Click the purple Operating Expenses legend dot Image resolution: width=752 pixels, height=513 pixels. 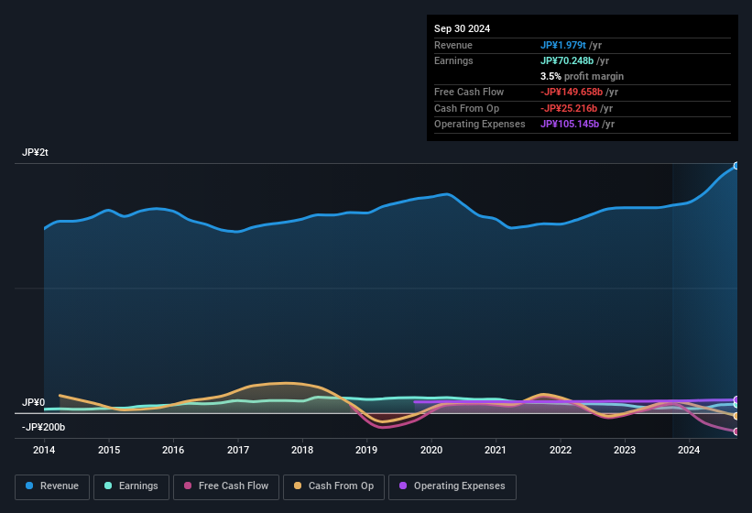(403, 486)
